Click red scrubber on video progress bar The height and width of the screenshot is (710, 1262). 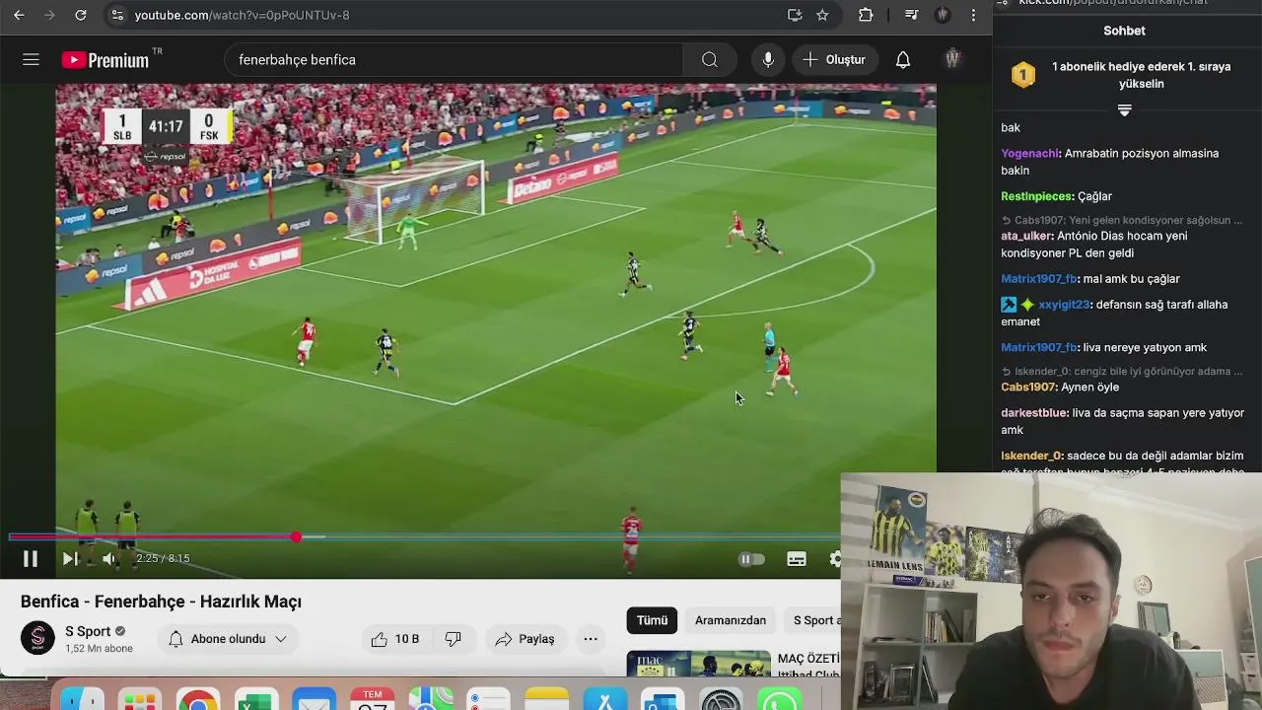point(296,536)
